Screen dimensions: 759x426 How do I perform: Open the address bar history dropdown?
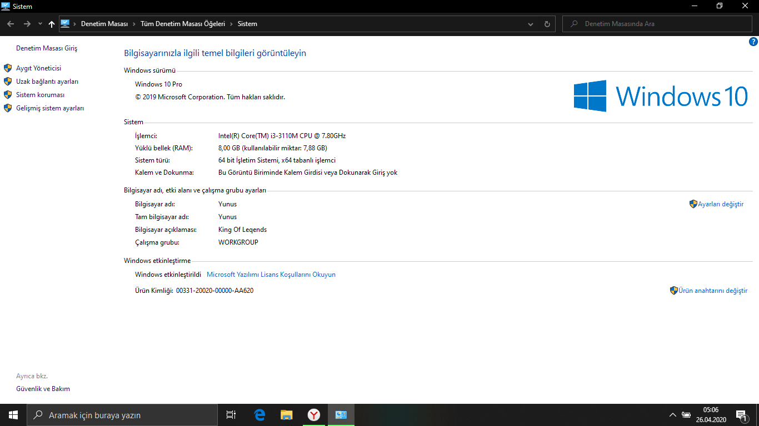pyautogui.click(x=531, y=24)
